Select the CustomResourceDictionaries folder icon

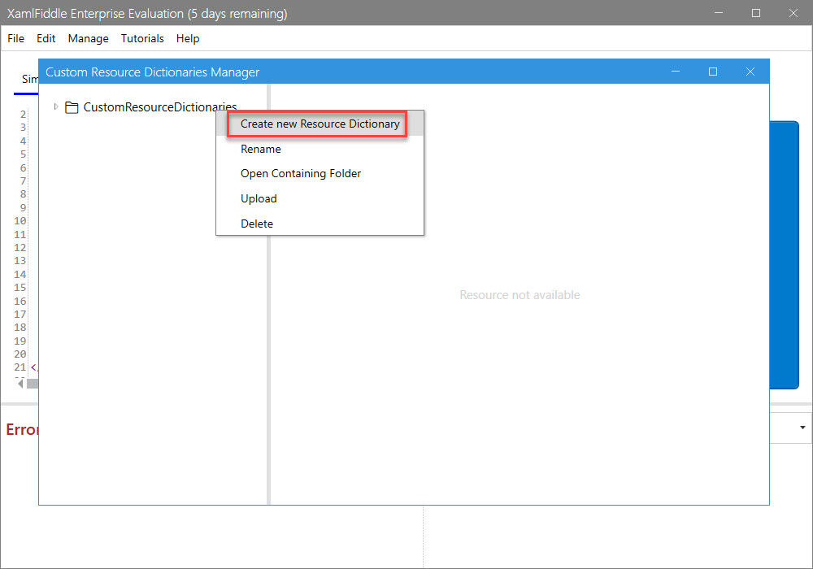pyautogui.click(x=72, y=107)
